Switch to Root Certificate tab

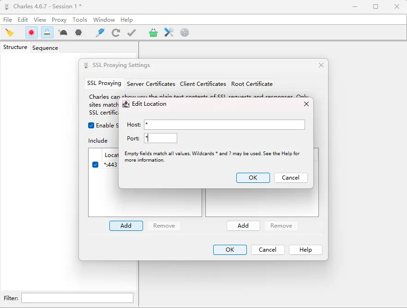point(252,84)
